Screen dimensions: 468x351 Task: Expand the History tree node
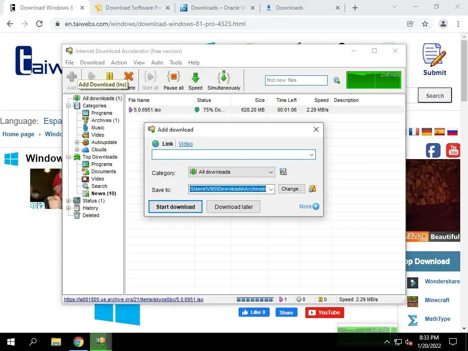point(69,208)
